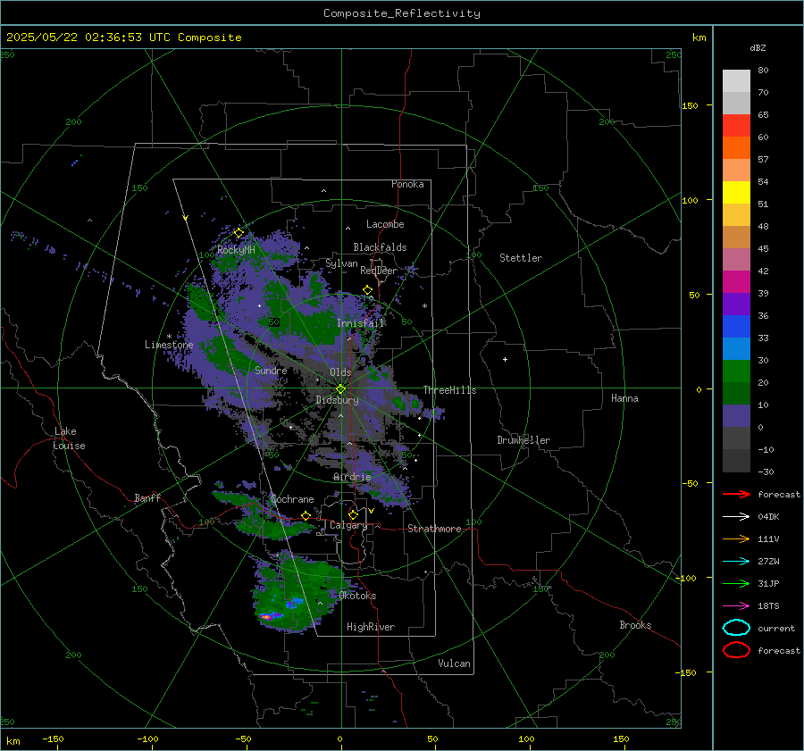Click the Vulcan city label
The height and width of the screenshot is (751, 804).
pyautogui.click(x=454, y=663)
